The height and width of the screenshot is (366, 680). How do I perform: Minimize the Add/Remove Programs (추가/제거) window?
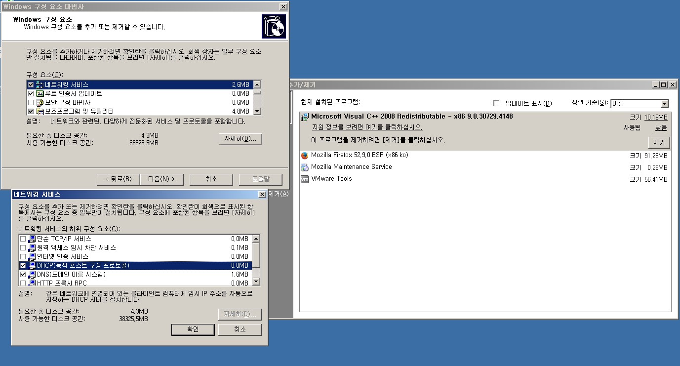(x=656, y=85)
